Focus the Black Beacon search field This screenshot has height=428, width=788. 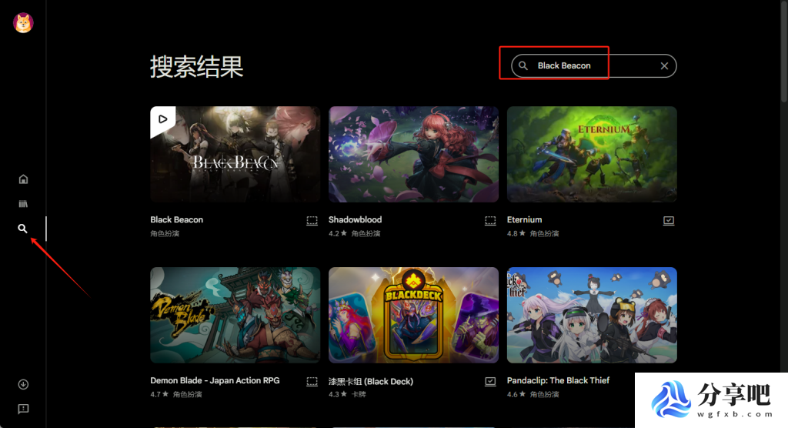(x=594, y=66)
